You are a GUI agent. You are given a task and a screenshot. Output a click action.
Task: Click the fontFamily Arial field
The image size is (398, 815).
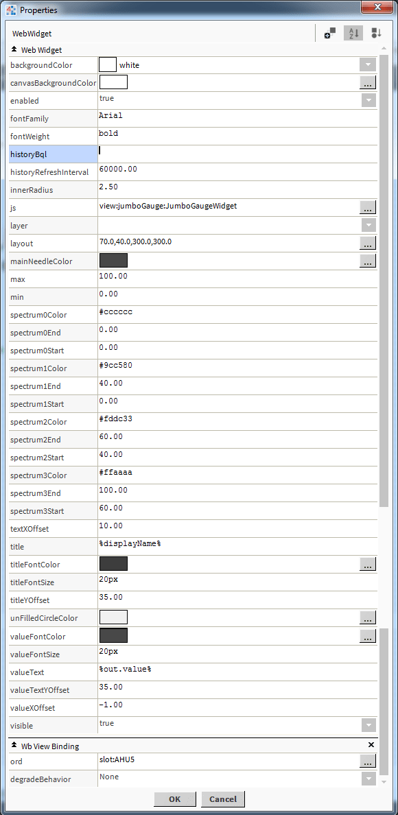coord(237,119)
